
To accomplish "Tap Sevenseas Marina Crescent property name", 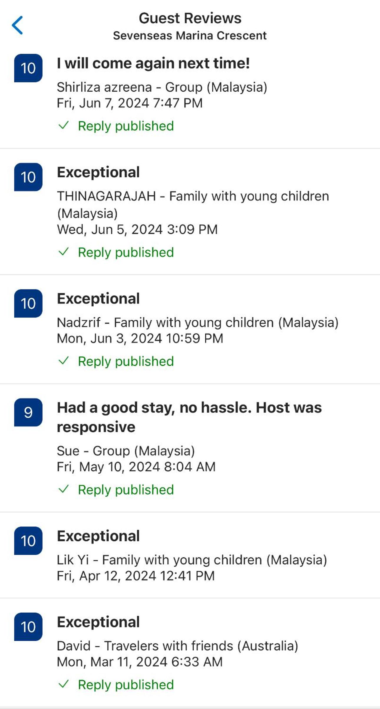I will click(190, 36).
